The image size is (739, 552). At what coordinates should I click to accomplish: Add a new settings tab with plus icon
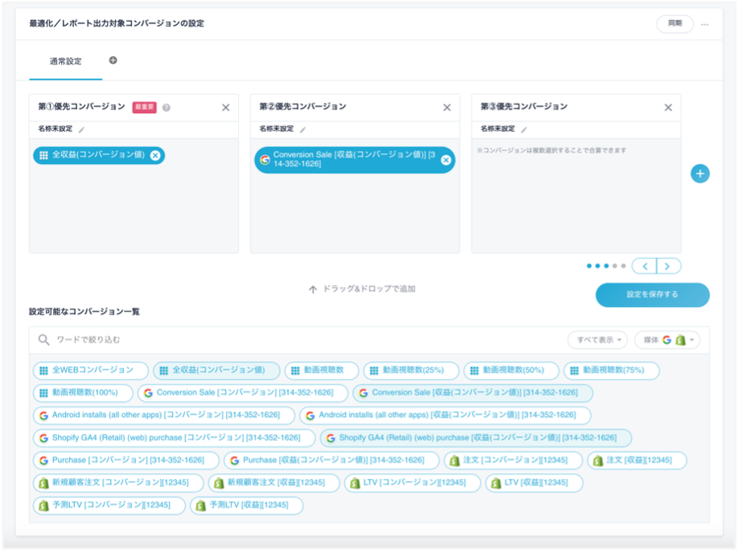[x=113, y=60]
